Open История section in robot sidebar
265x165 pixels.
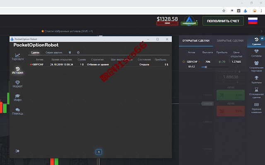17,71
